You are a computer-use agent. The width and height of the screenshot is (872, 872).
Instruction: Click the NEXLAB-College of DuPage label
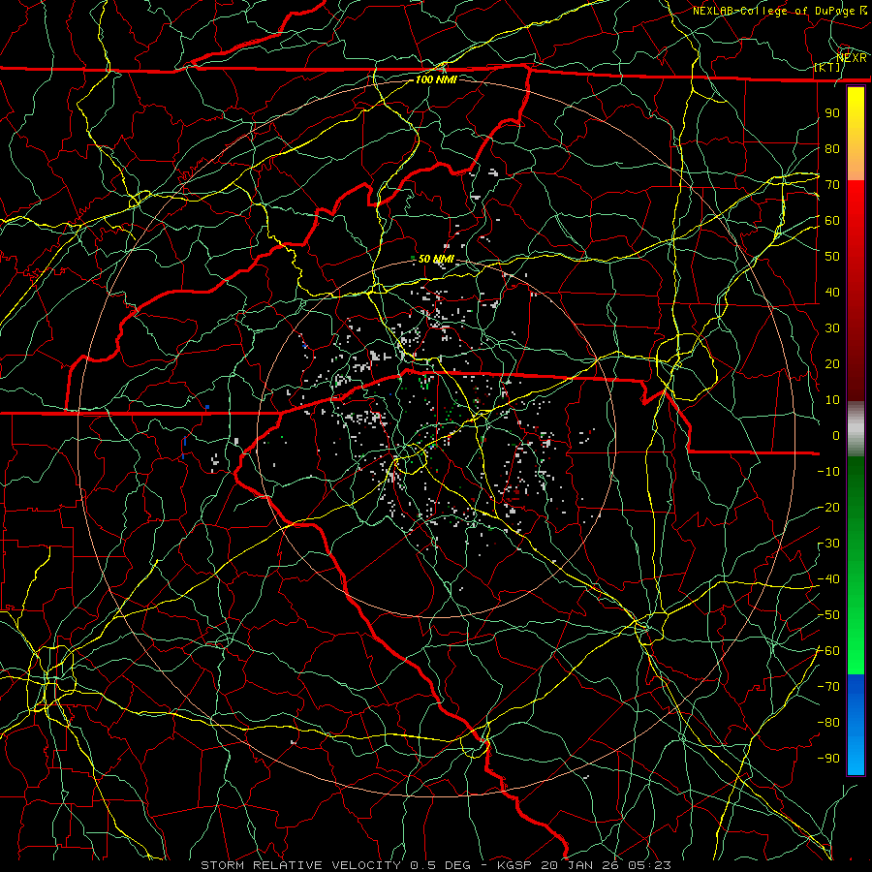(x=774, y=11)
